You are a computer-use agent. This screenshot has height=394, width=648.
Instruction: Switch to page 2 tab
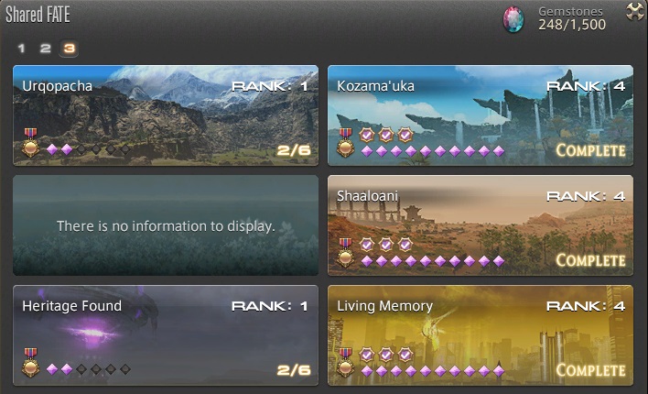[x=45, y=49]
